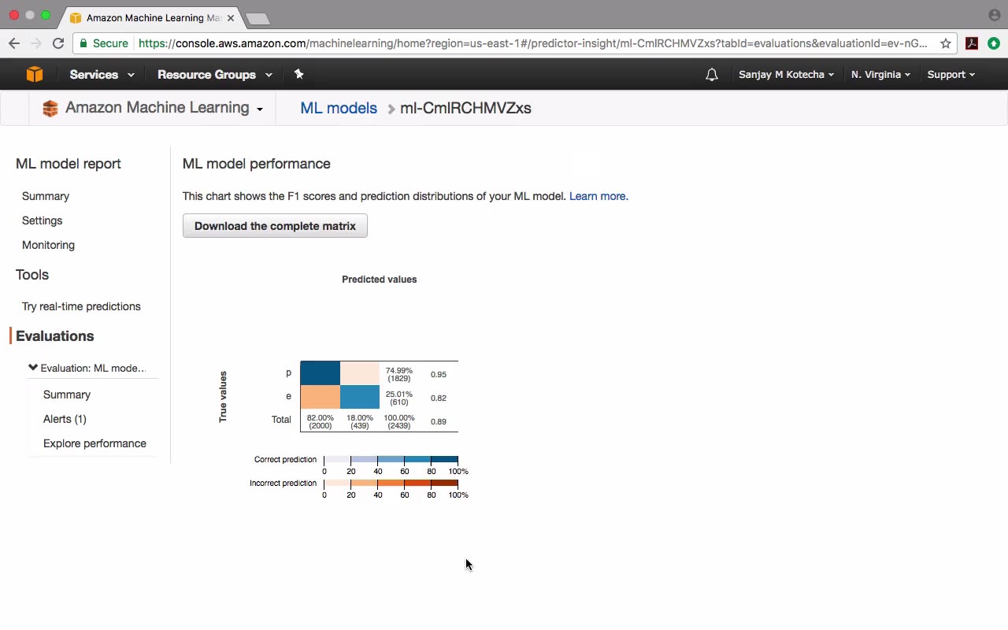Open the Services dropdown menu
Image resolution: width=1008 pixels, height=630 pixels.
coord(102,75)
